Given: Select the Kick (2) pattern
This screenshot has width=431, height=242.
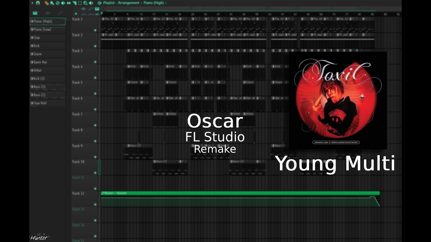Looking at the screenshot, I should (x=48, y=79).
